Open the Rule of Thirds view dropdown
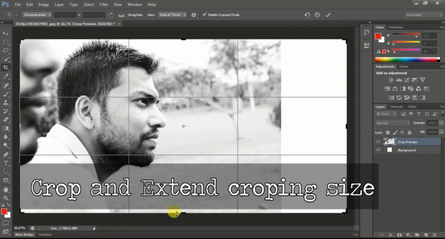The image size is (445, 239). coord(172,14)
